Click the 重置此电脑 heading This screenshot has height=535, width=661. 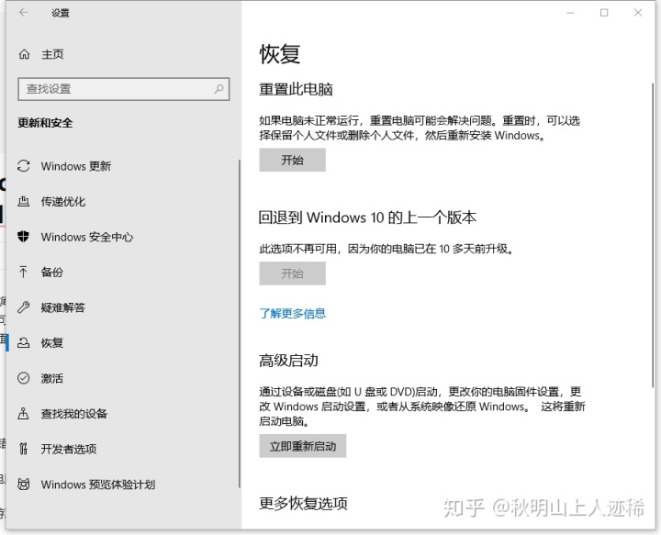coord(296,89)
